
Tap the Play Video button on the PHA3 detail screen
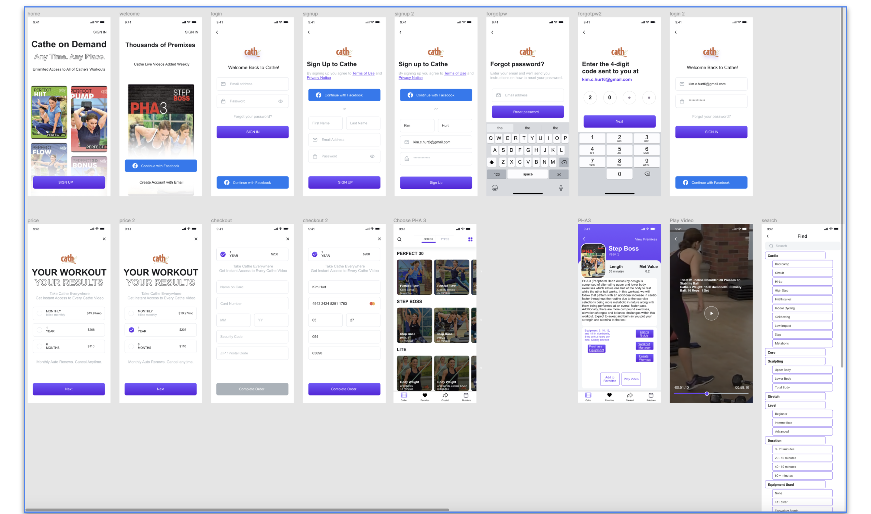[x=631, y=379]
